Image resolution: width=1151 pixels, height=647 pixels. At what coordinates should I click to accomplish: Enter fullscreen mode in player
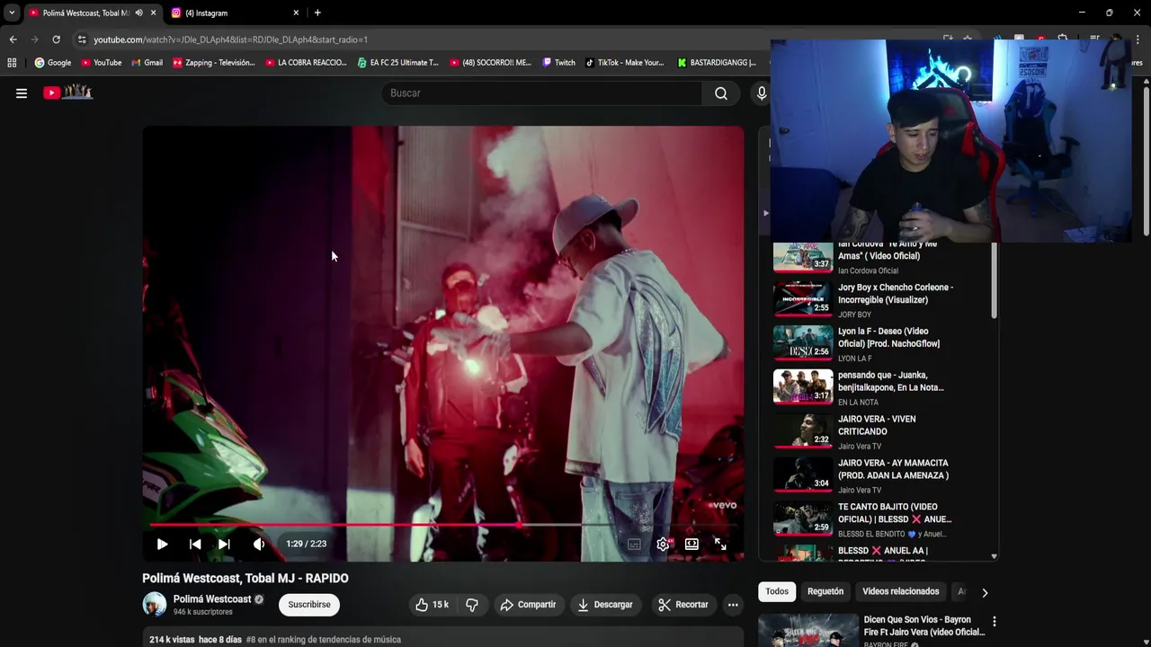pos(720,544)
